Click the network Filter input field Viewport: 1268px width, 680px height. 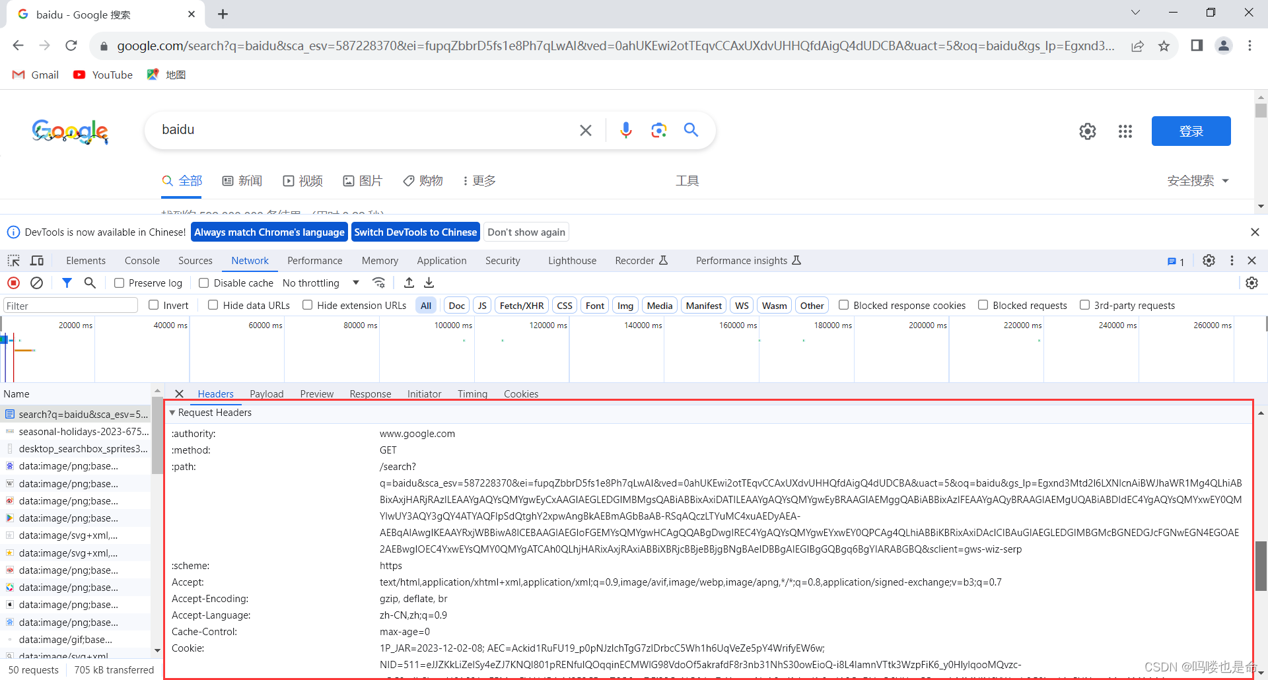tap(71, 305)
